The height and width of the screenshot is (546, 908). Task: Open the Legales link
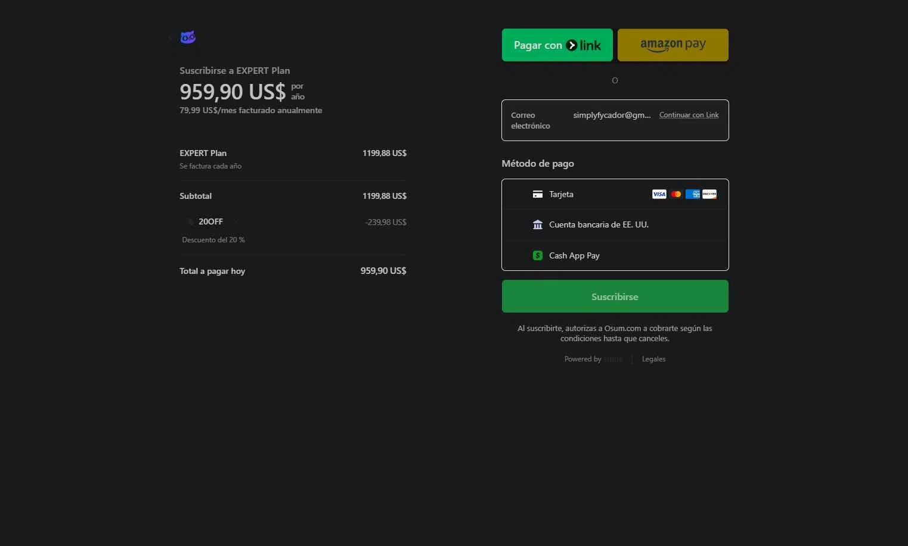coord(653,359)
